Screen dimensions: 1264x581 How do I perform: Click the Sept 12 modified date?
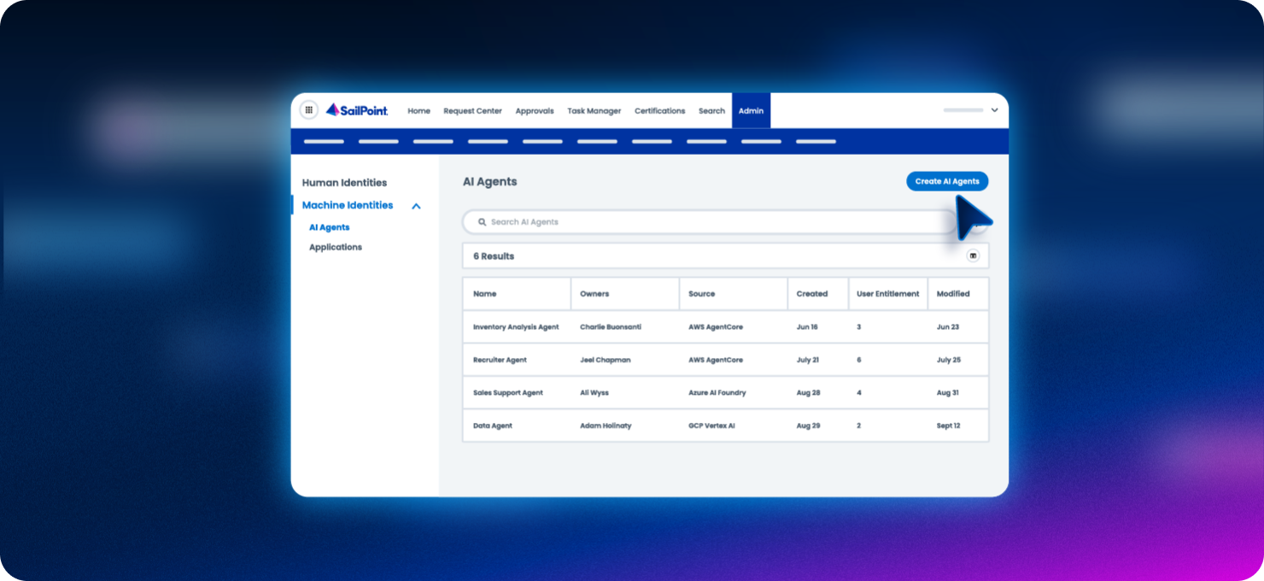click(950, 425)
